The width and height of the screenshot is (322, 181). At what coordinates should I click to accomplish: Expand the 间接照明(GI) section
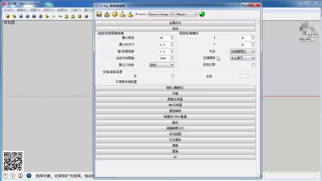click(175, 128)
